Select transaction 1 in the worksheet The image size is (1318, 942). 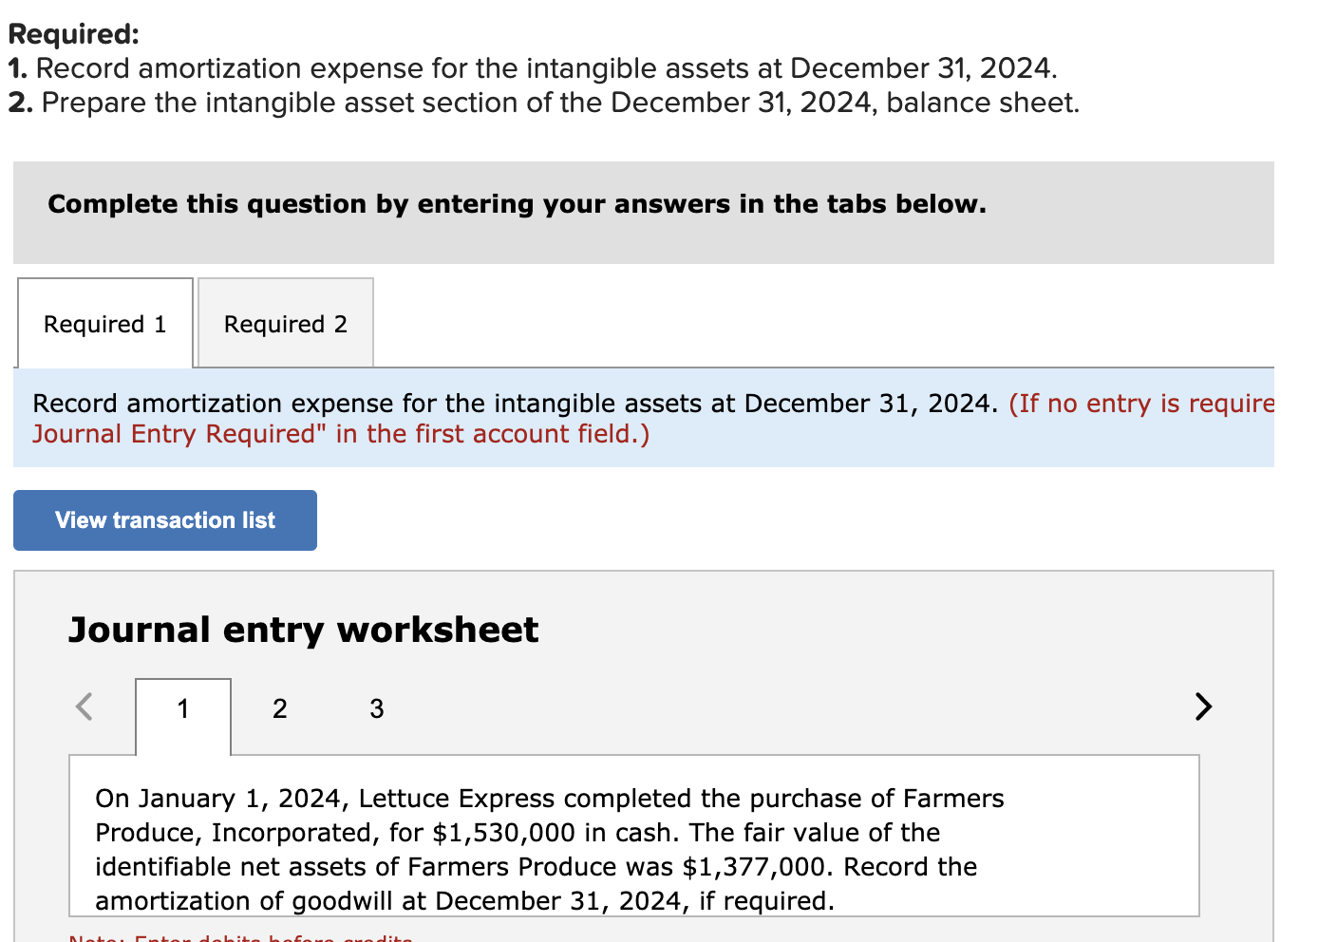click(182, 708)
